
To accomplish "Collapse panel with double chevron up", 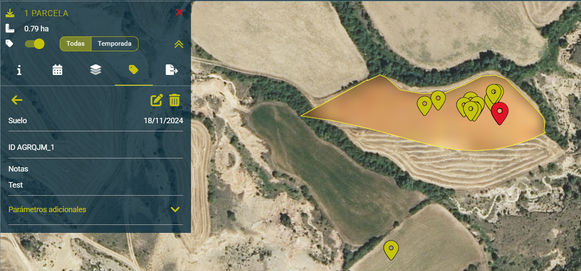I will click(x=179, y=44).
